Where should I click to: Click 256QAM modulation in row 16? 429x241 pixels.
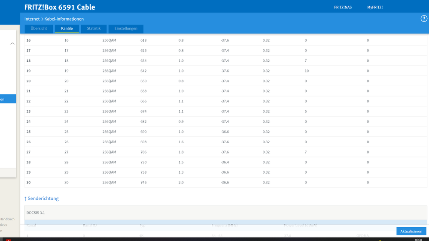click(x=109, y=40)
